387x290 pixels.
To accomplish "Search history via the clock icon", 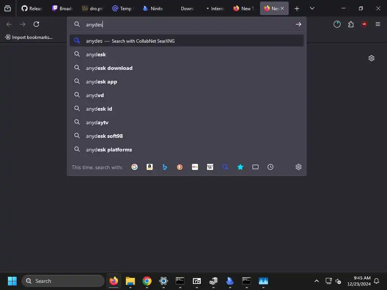I will tap(271, 167).
